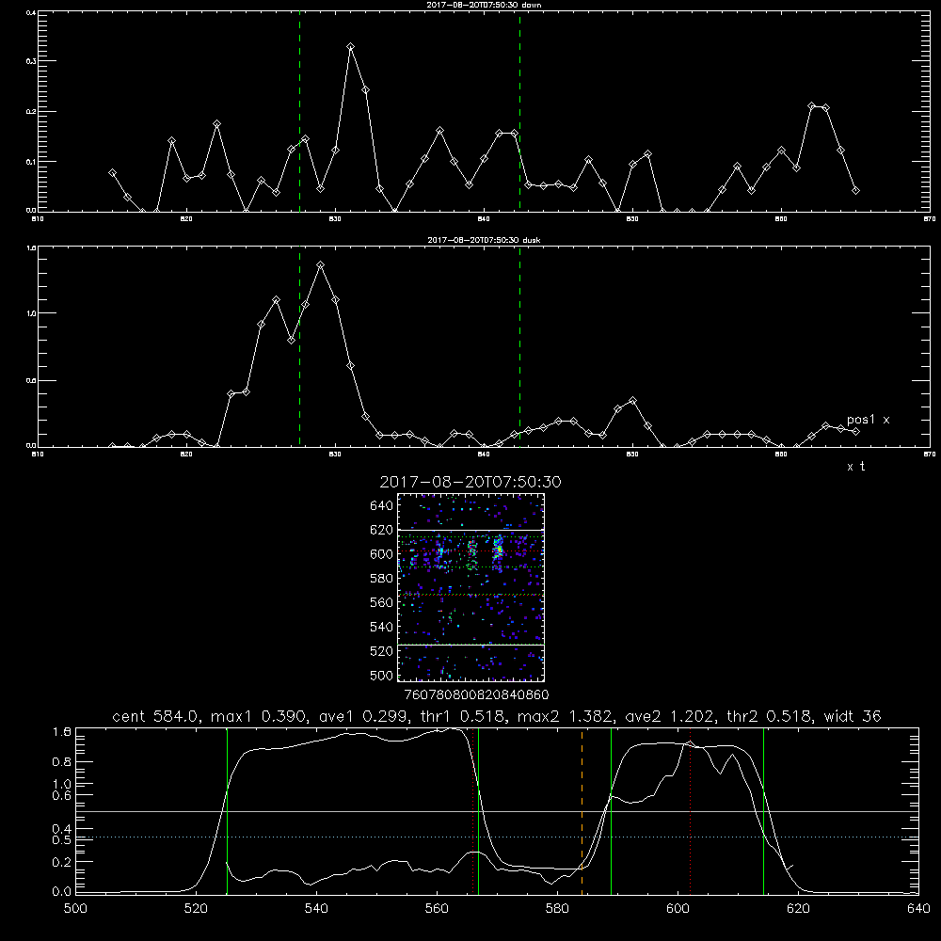This screenshot has height=941, width=941.
Task: Click the '620' bottom plot x-axis label
Action: [x=798, y=908]
